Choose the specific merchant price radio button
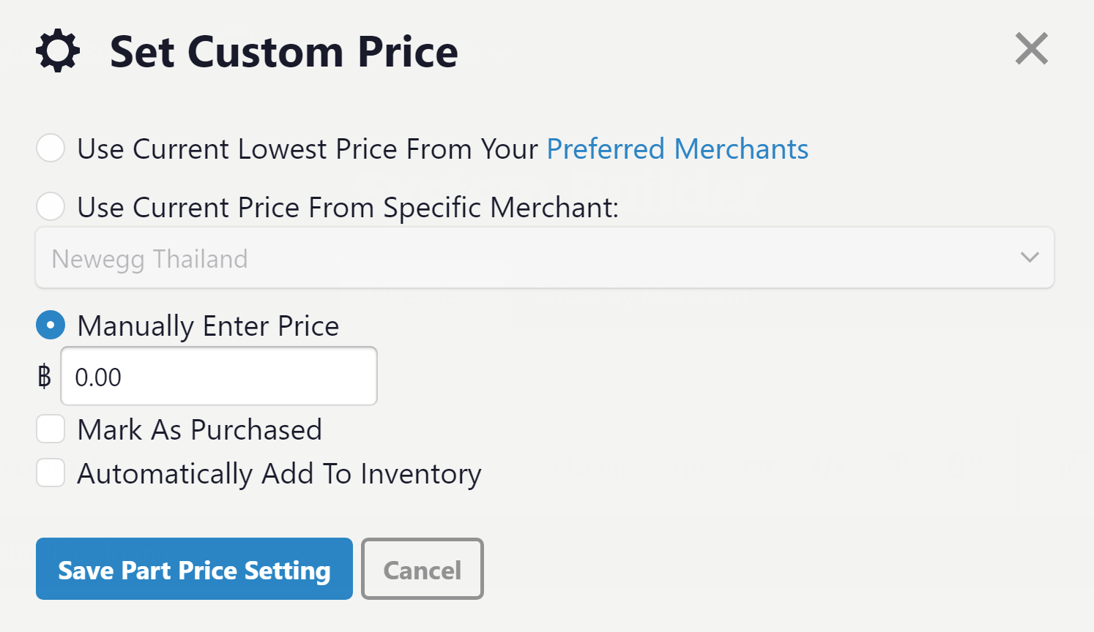 (51, 206)
